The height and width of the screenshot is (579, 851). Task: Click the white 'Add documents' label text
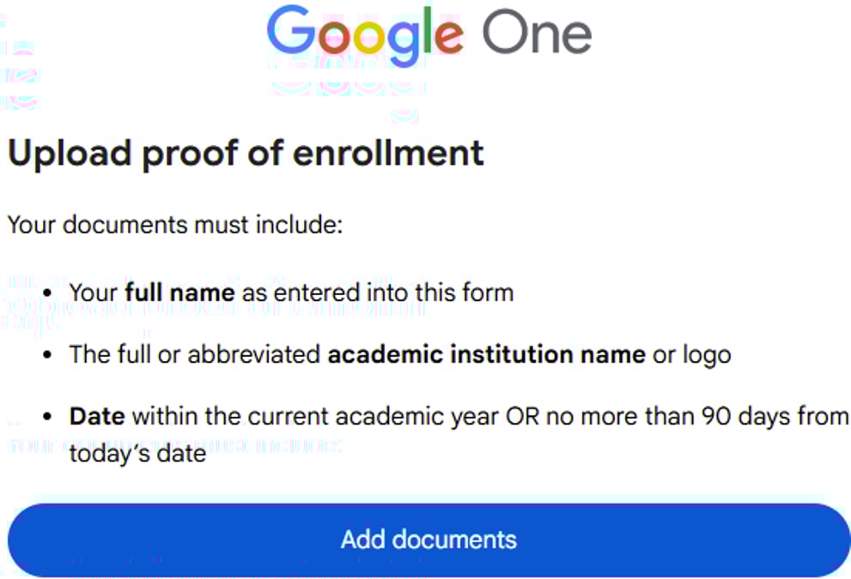point(429,539)
